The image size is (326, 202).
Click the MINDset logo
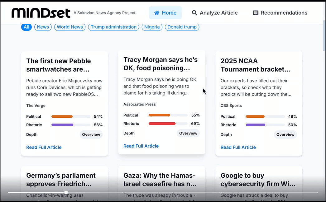(41, 13)
